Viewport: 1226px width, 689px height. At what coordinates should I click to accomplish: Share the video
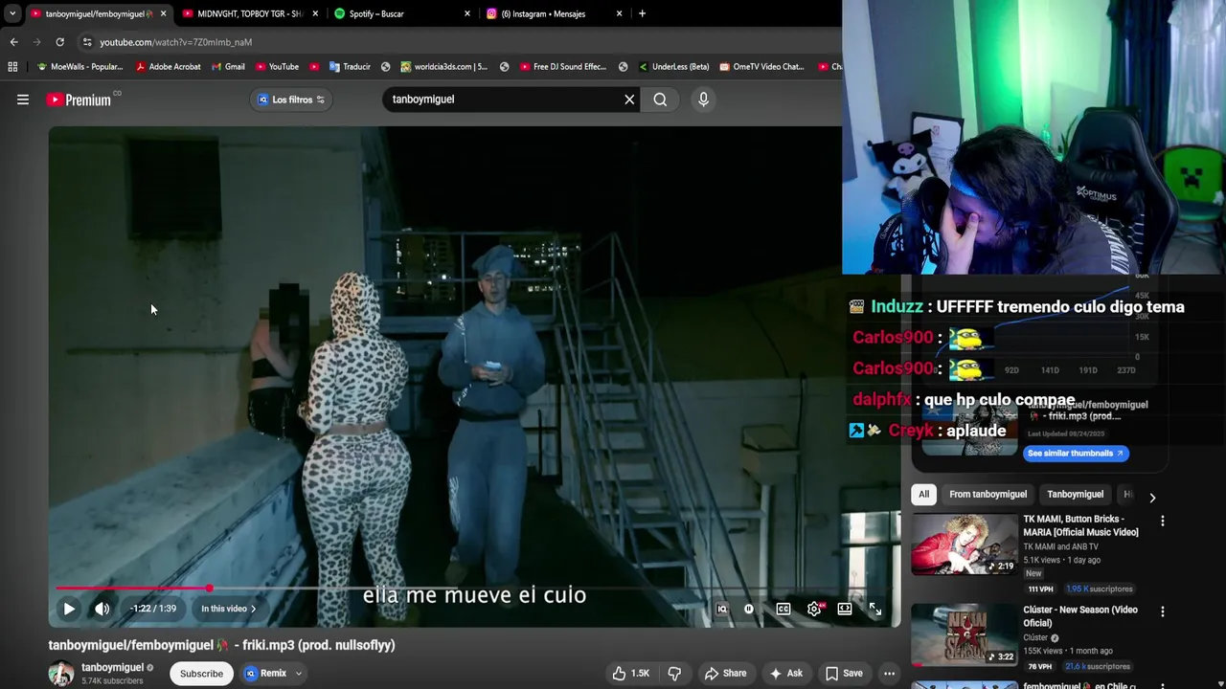[725, 674]
